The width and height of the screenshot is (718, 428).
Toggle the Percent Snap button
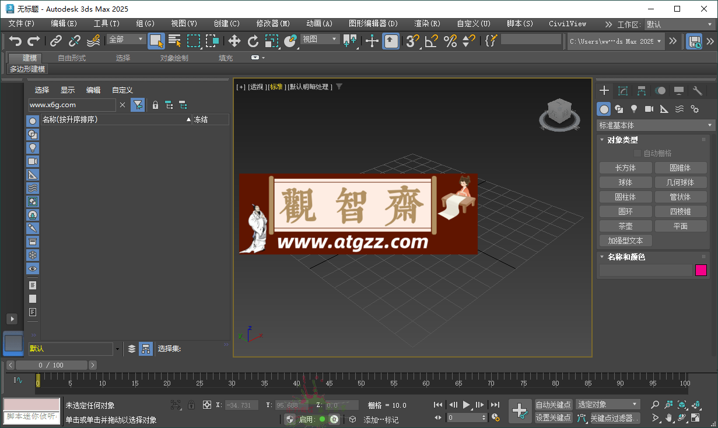(x=450, y=41)
